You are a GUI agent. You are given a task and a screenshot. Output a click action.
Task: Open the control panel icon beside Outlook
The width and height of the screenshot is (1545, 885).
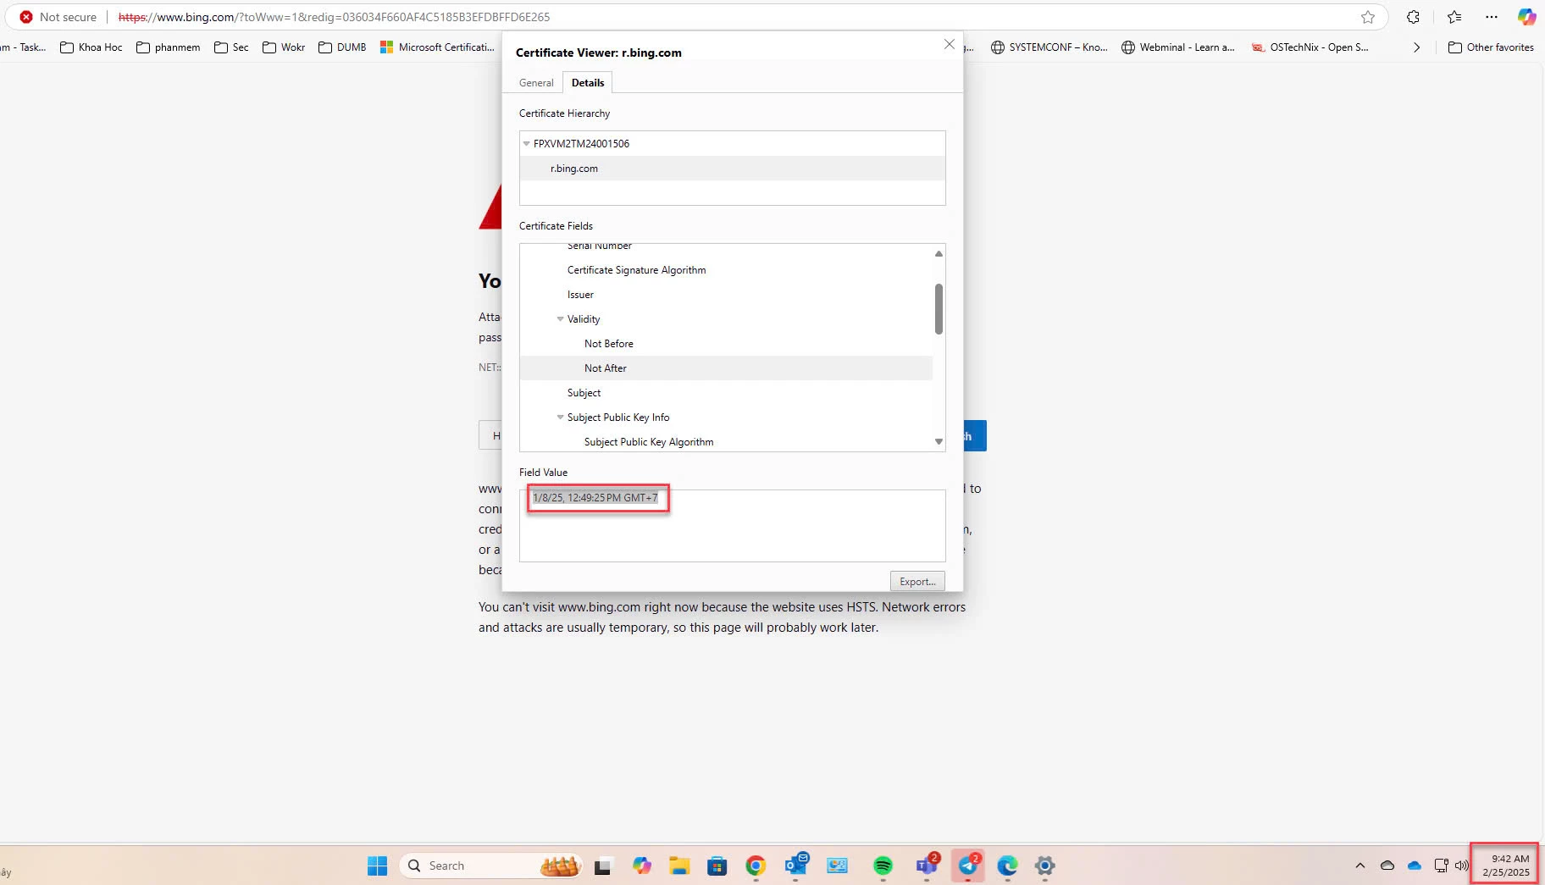(838, 866)
